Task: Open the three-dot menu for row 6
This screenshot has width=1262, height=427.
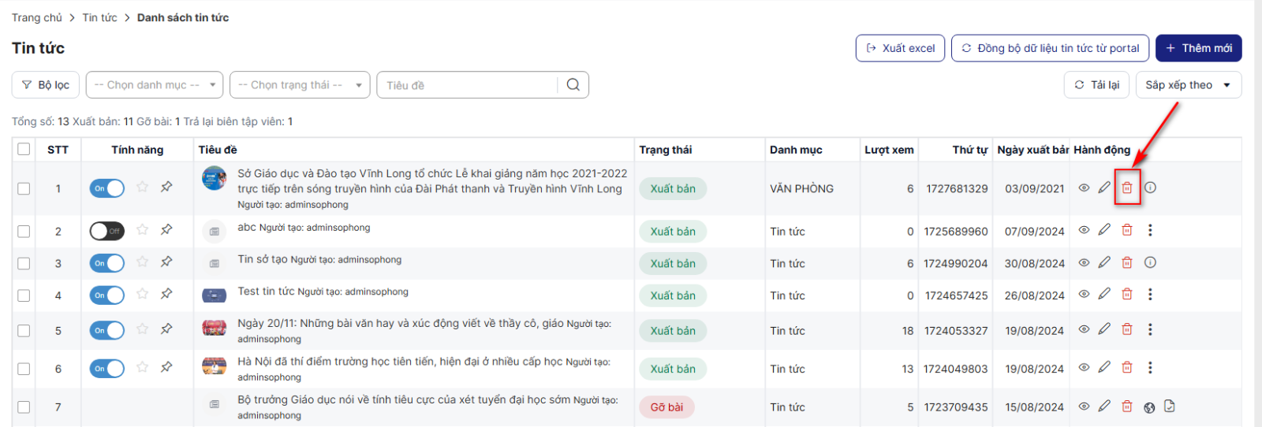Action: (x=1150, y=368)
